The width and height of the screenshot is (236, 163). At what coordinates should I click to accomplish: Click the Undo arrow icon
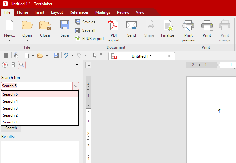66,55
